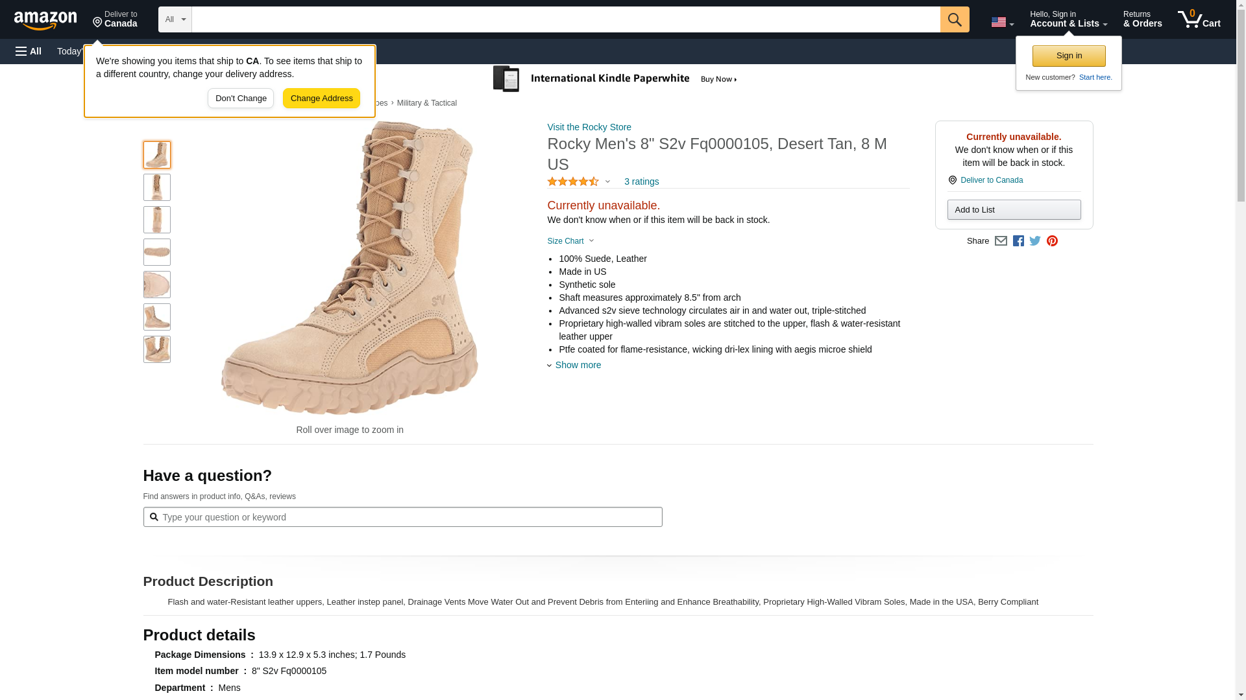Select the boot sole thumbnail image
The width and height of the screenshot is (1246, 700).
157,252
